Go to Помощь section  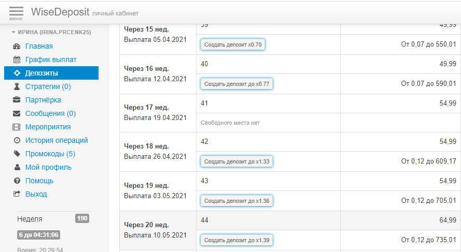point(39,181)
